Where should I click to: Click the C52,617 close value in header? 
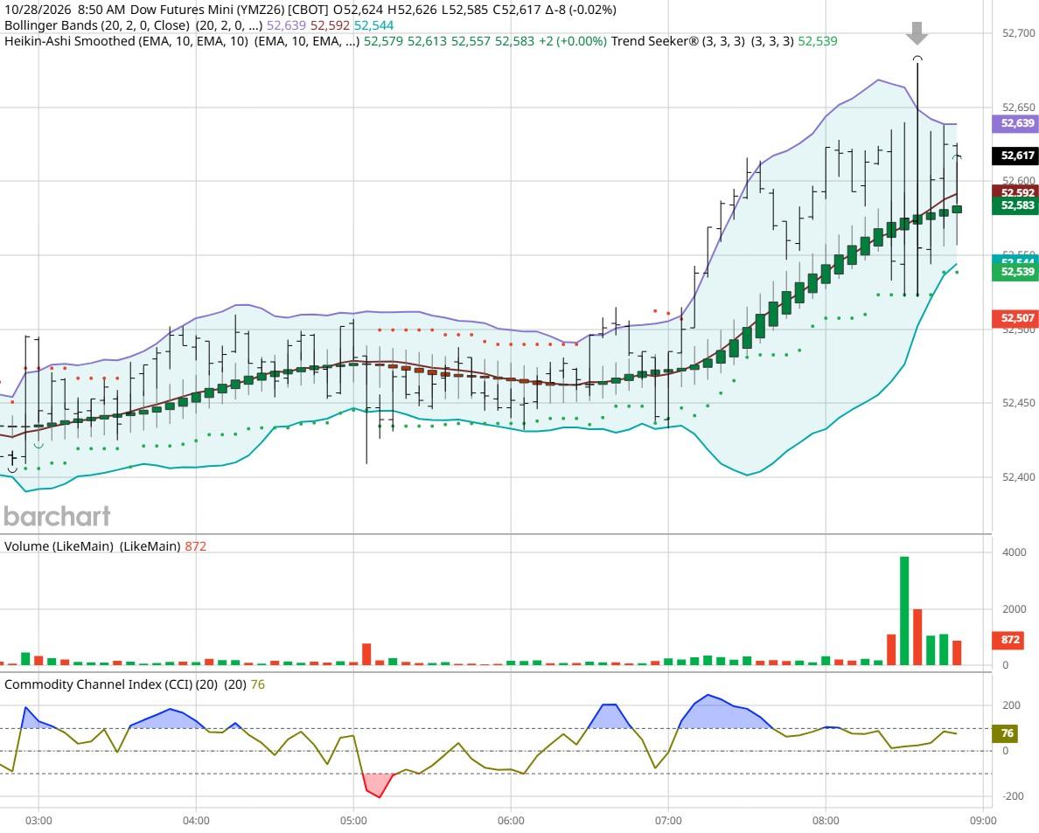tap(517, 10)
